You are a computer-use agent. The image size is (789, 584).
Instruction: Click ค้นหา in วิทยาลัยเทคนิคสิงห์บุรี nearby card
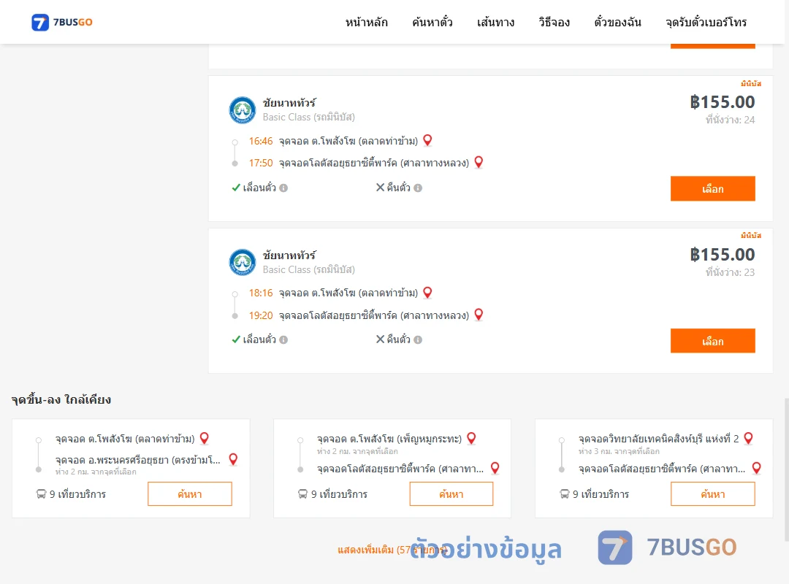[712, 494]
